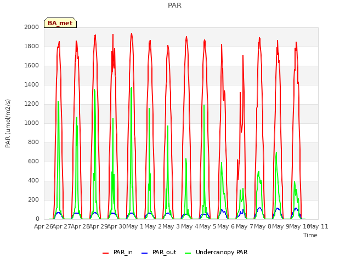Toggle the PAR_out legend entry

coord(159,252)
